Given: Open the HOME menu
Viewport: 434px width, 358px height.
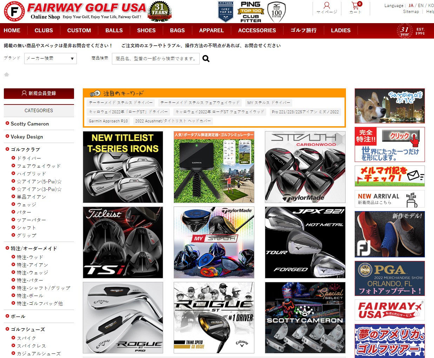Looking at the screenshot, I should 12,31.
